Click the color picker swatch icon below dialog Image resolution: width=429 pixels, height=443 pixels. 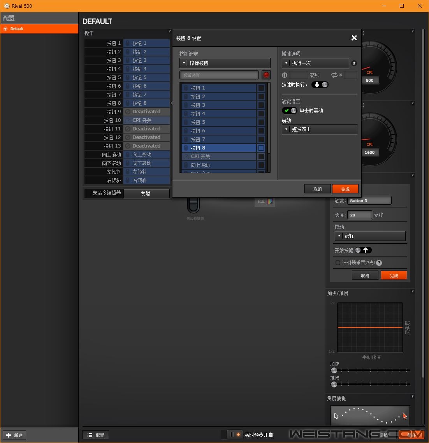point(270,201)
